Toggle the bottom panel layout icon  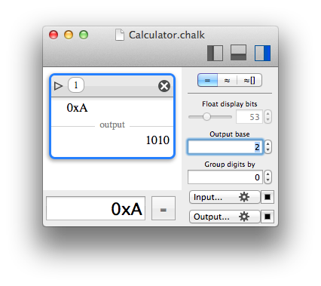(238, 53)
